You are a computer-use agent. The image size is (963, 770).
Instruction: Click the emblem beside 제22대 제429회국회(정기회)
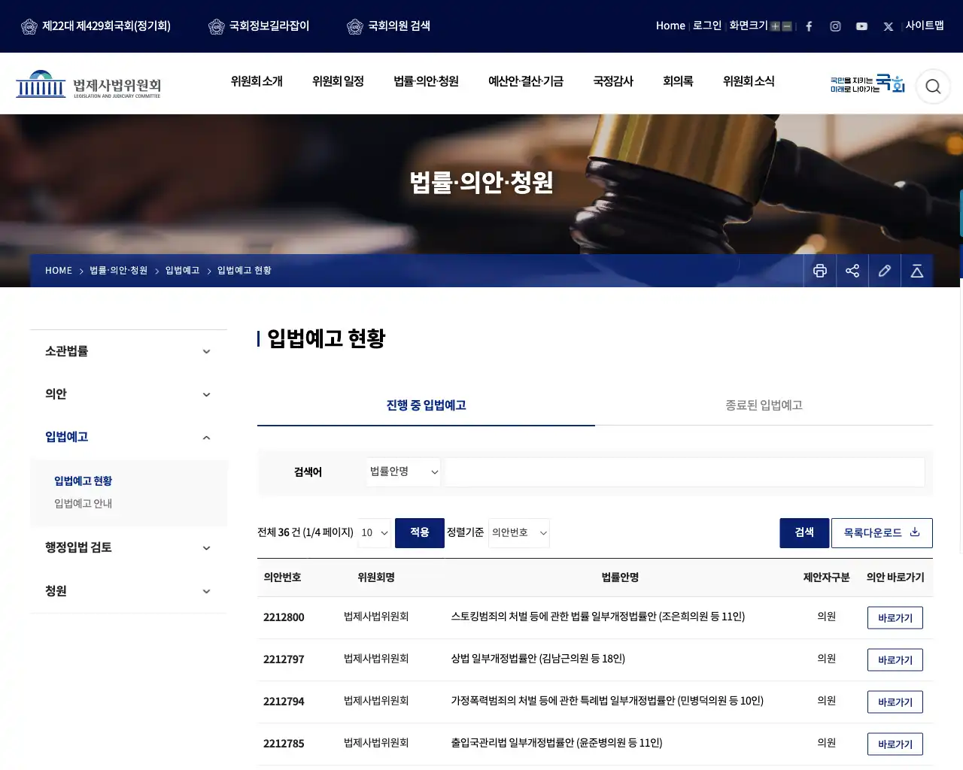[x=29, y=26]
